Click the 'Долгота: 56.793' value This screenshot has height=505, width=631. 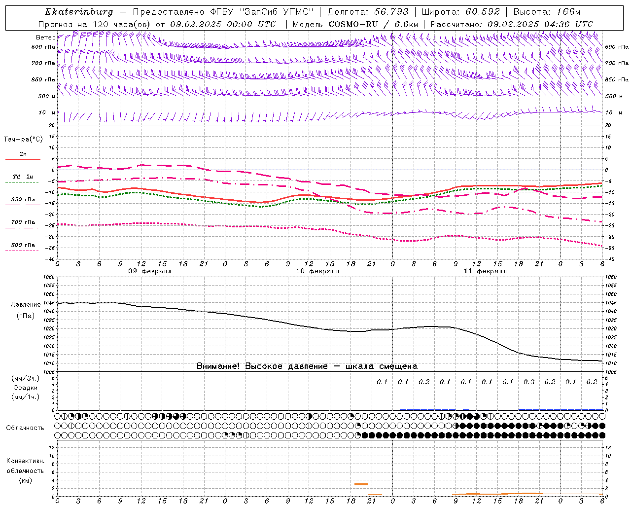click(368, 12)
